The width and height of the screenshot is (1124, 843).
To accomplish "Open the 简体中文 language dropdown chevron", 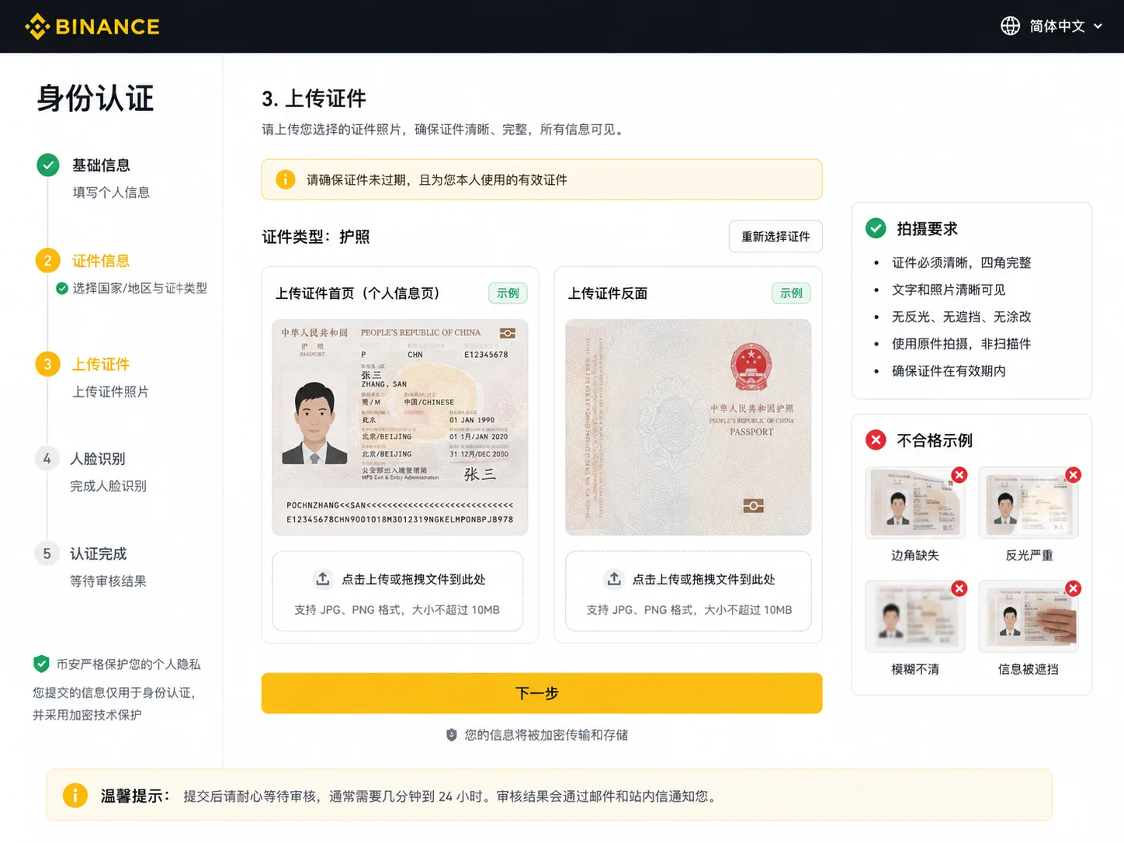I will 1098,26.
